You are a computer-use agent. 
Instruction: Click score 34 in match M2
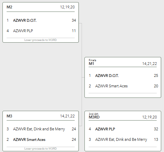click(74, 20)
